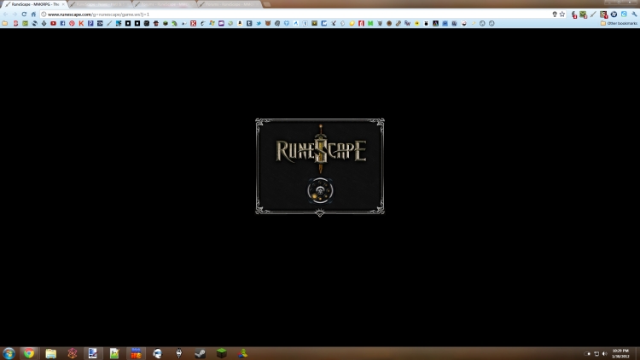Open the red K square bookmark
The width and height of the screenshot is (640, 360).
[x=193, y=23]
